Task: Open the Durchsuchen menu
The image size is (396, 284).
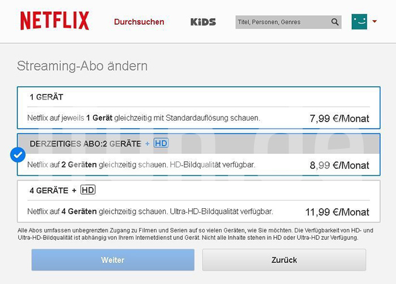Action: (x=139, y=22)
